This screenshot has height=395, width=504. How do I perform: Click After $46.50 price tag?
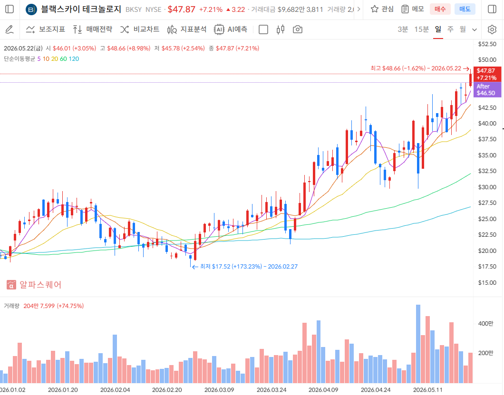[x=487, y=90]
